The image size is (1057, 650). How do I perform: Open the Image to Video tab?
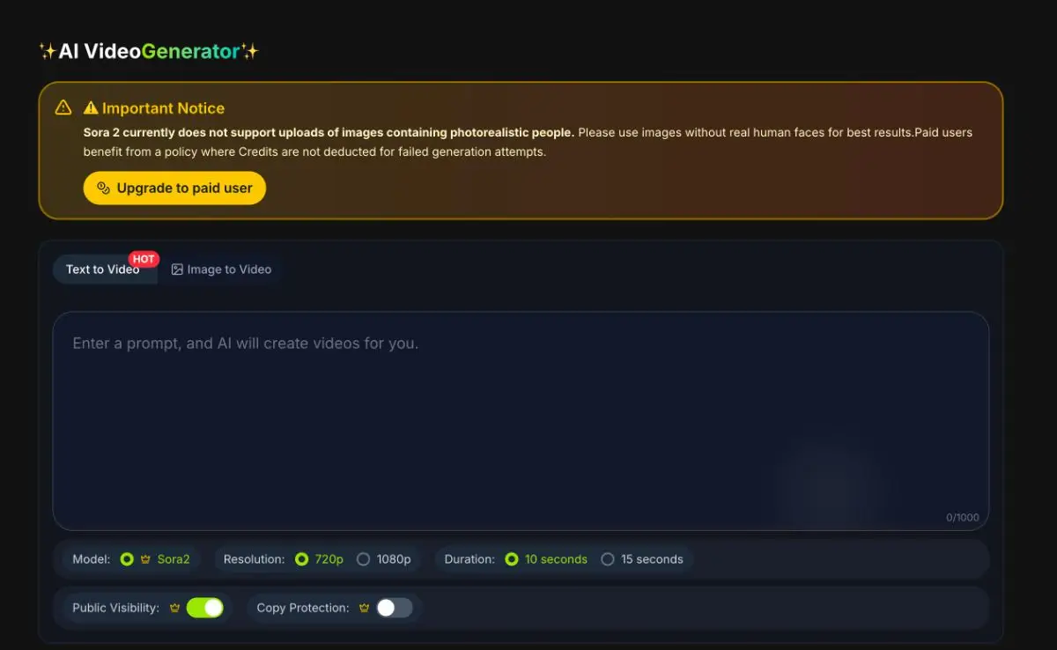(x=221, y=270)
